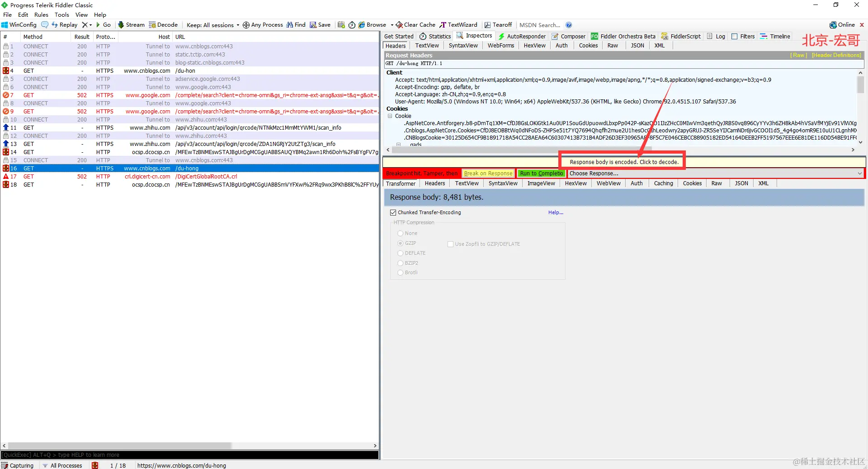Select session 17 crl.digicert-cn.com row
This screenshot has height=469, width=868.
[x=189, y=177]
